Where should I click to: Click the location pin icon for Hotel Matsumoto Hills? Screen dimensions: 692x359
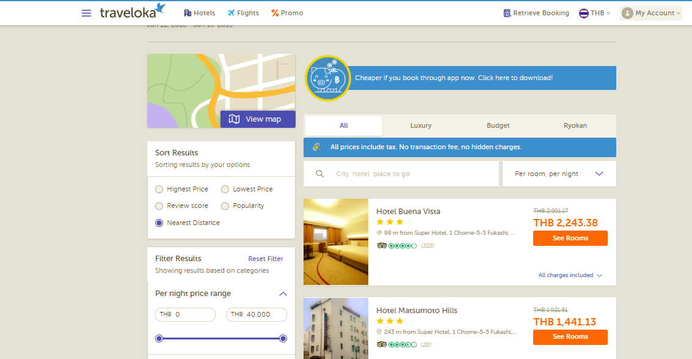379,331
